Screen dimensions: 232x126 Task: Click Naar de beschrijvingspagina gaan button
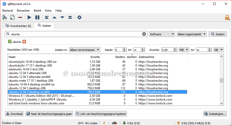click(x=49, y=114)
